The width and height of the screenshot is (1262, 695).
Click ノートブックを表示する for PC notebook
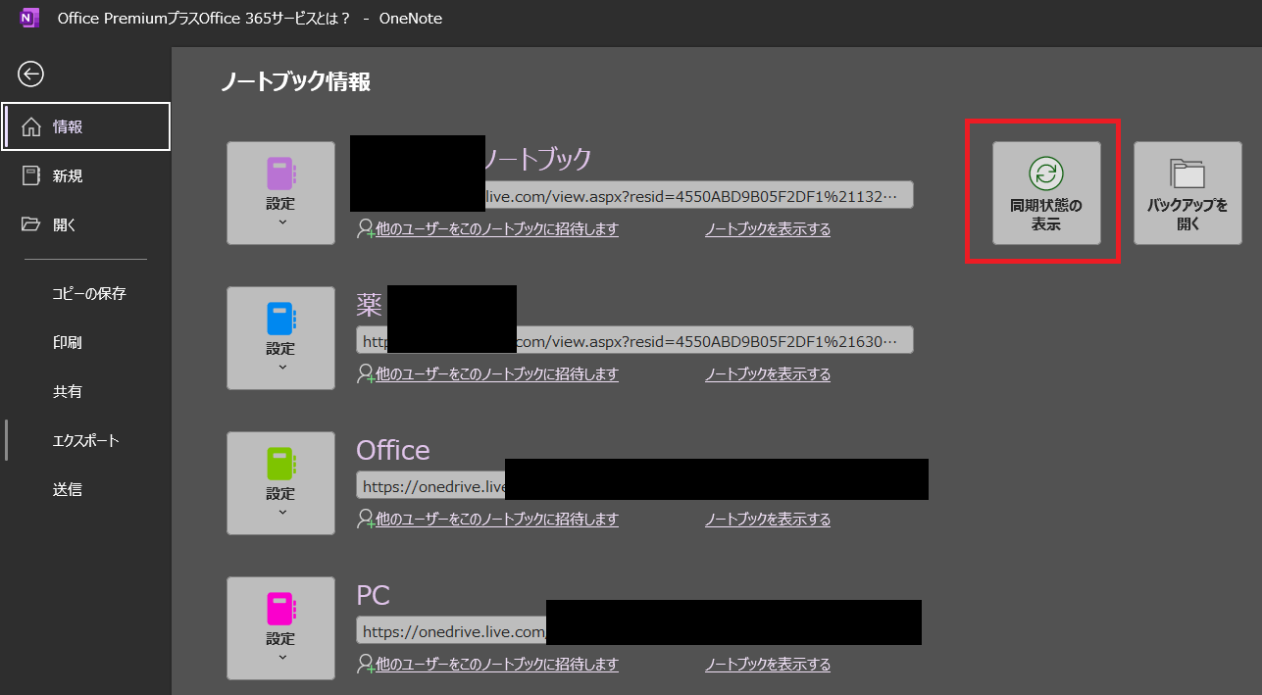click(768, 665)
